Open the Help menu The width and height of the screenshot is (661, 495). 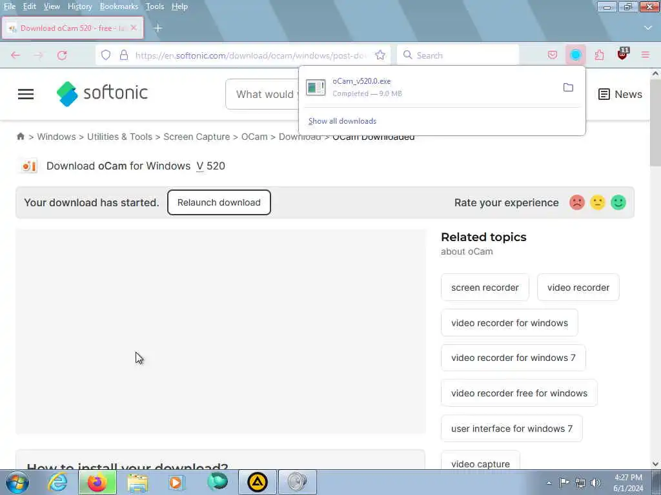pos(179,6)
